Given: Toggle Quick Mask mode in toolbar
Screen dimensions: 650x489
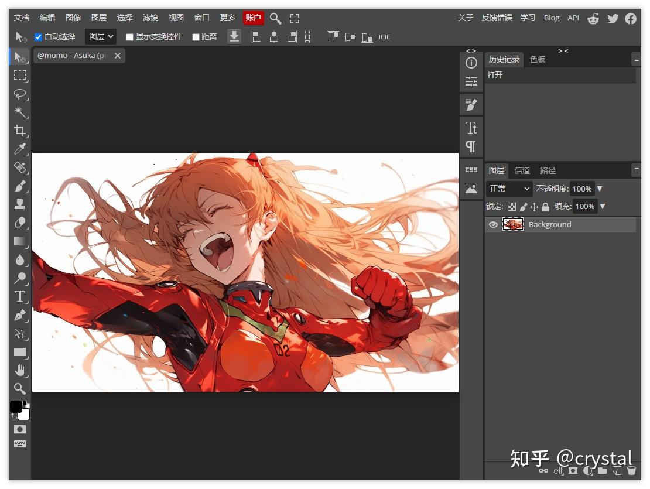Looking at the screenshot, I should click(19, 429).
